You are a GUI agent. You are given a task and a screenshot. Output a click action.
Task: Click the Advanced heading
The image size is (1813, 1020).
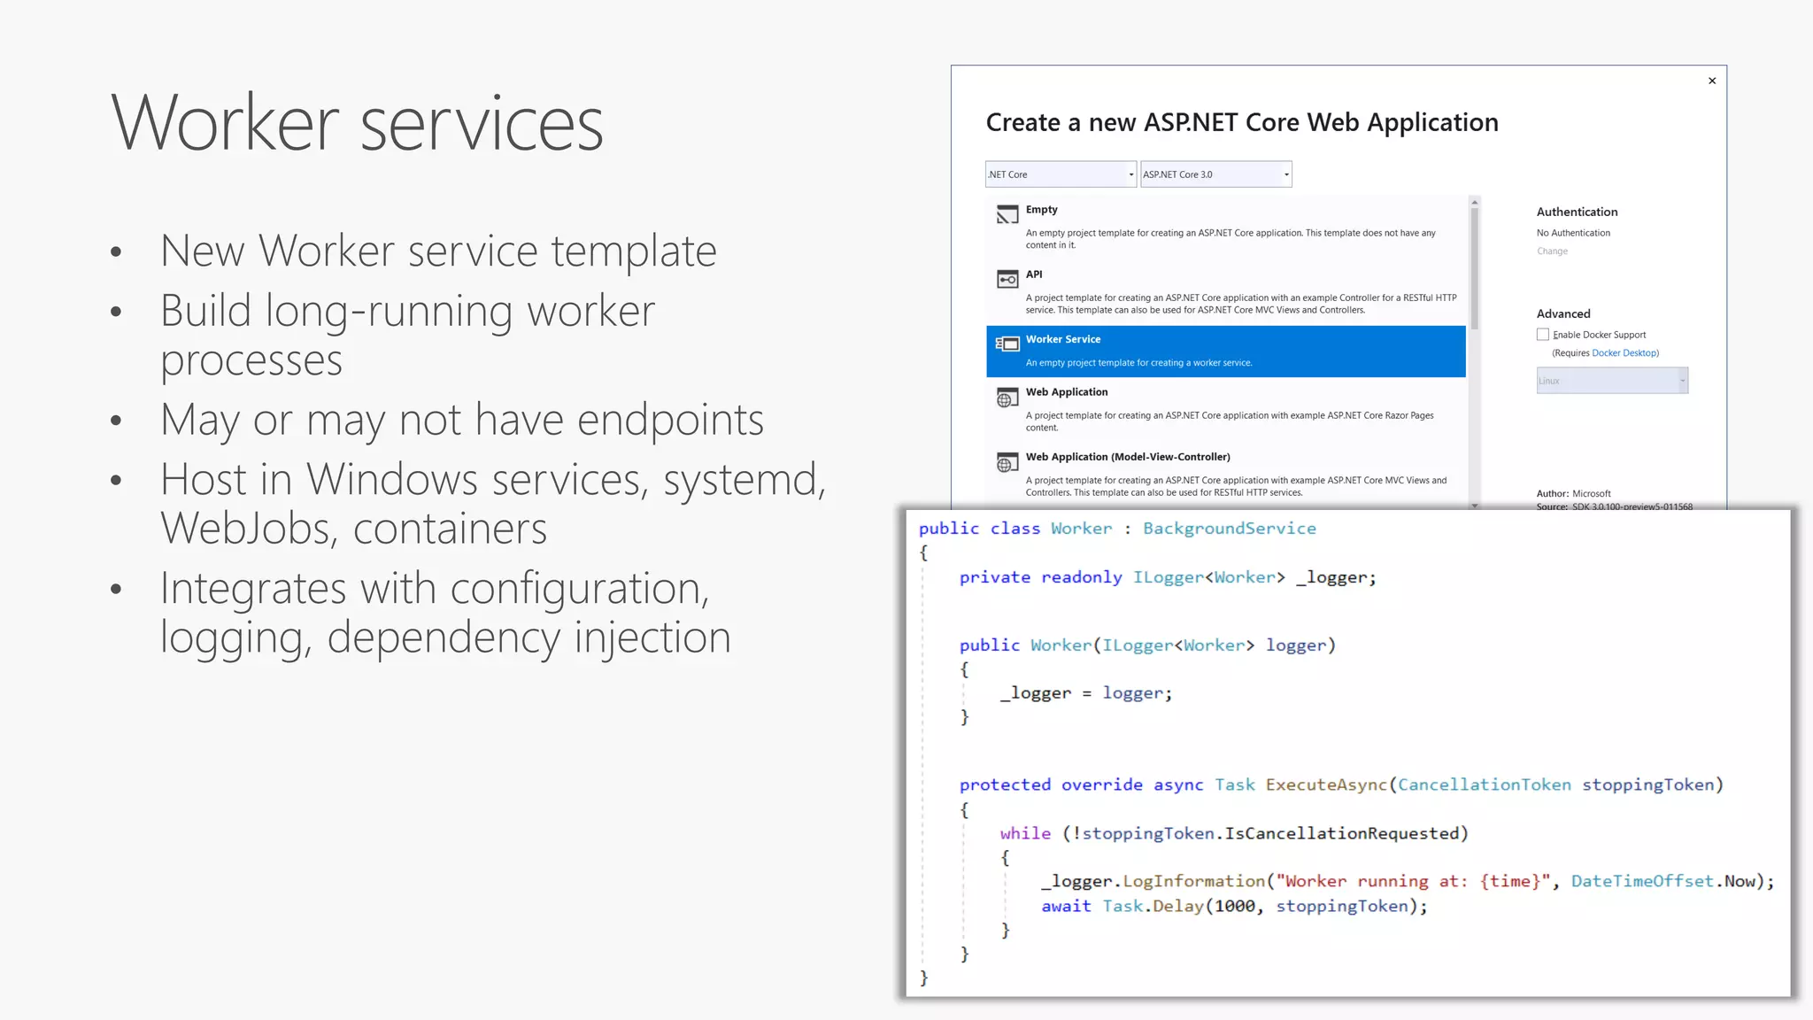pos(1563,313)
